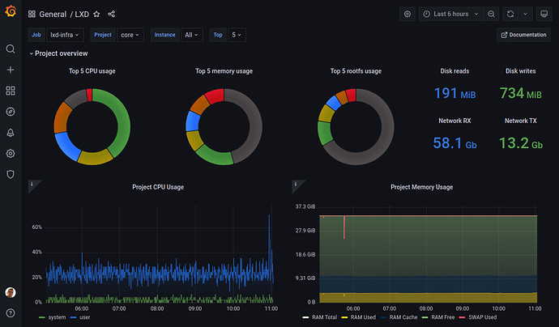Click the Network RX panel title
This screenshot has height=327, width=559.
[x=454, y=121]
